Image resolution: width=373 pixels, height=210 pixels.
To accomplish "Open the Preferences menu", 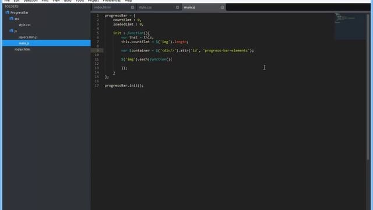I will click(x=111, y=1).
